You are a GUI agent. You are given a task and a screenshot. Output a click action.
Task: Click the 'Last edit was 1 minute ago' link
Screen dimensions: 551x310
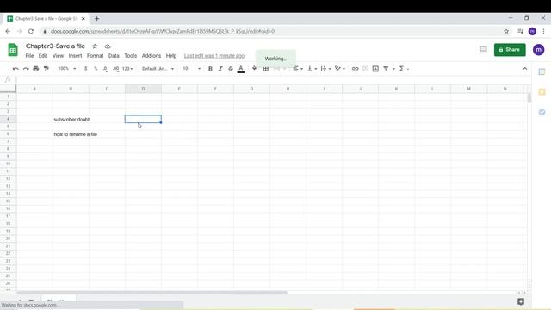click(214, 56)
